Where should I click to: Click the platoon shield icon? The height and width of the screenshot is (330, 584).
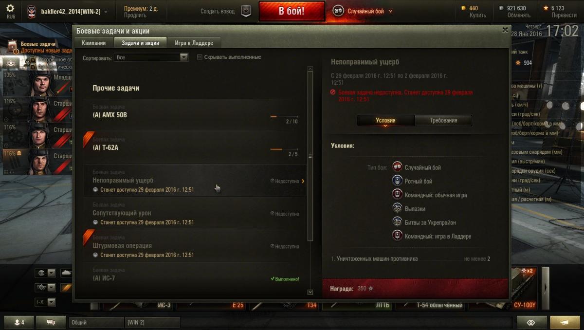(x=246, y=11)
